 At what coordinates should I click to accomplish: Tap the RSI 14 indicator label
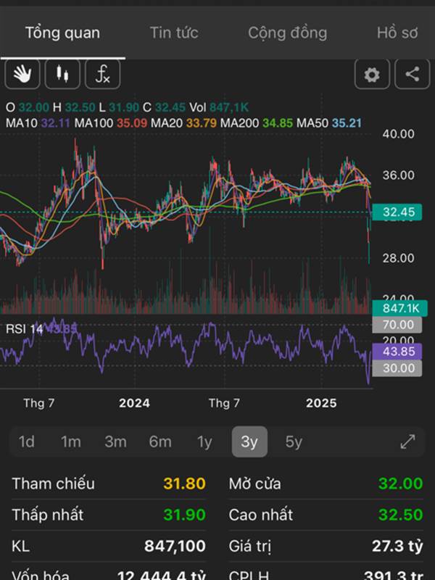25,328
